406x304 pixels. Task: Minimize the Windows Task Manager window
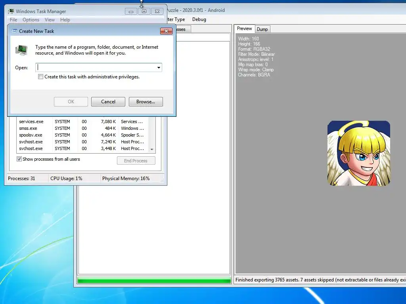pyautogui.click(x=131, y=11)
